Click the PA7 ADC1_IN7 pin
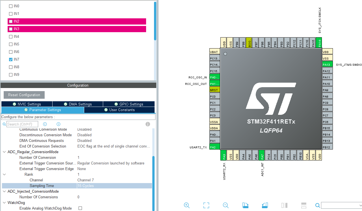This screenshot has height=211, width=362. pyautogui.click(x=261, y=155)
